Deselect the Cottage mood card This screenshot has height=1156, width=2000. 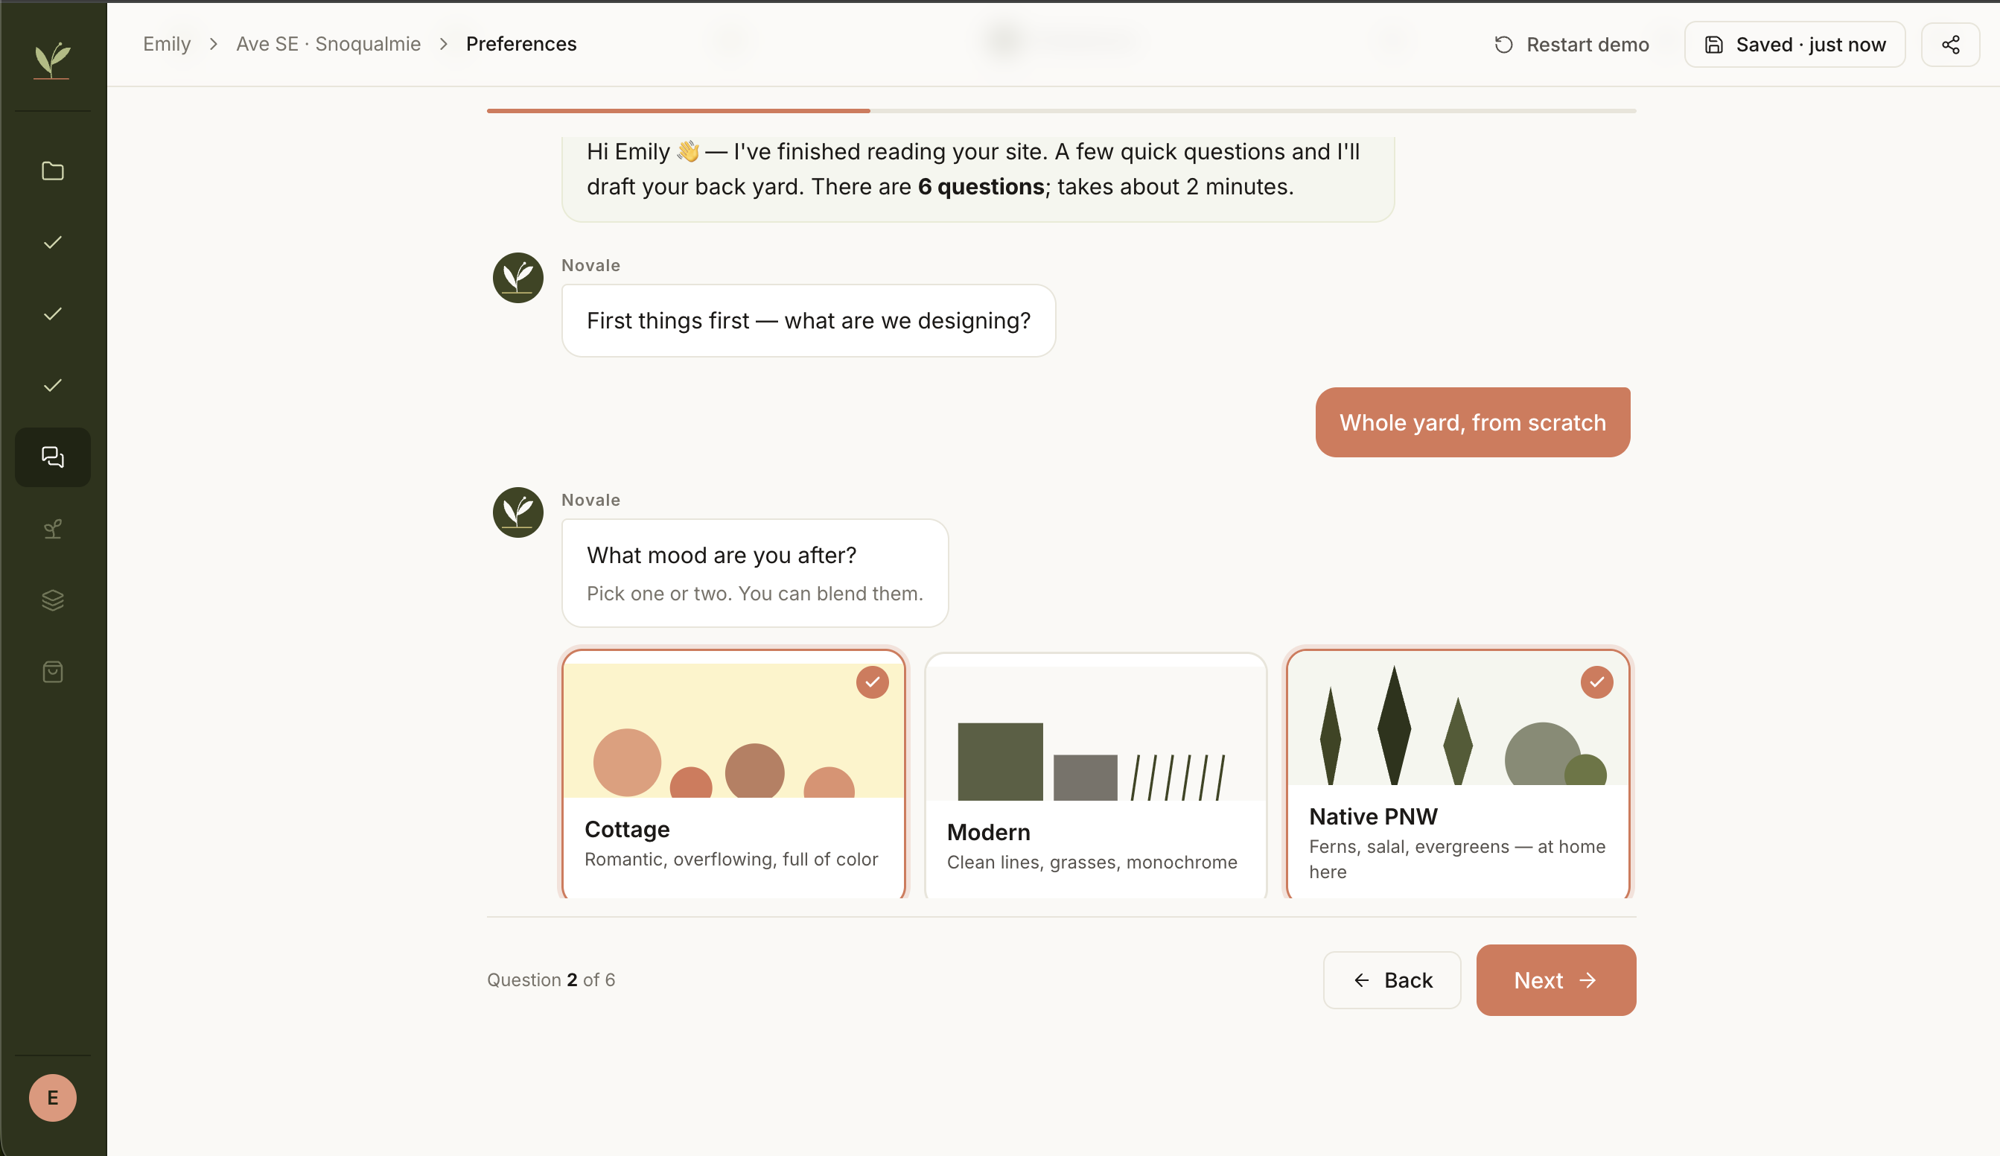click(x=733, y=774)
